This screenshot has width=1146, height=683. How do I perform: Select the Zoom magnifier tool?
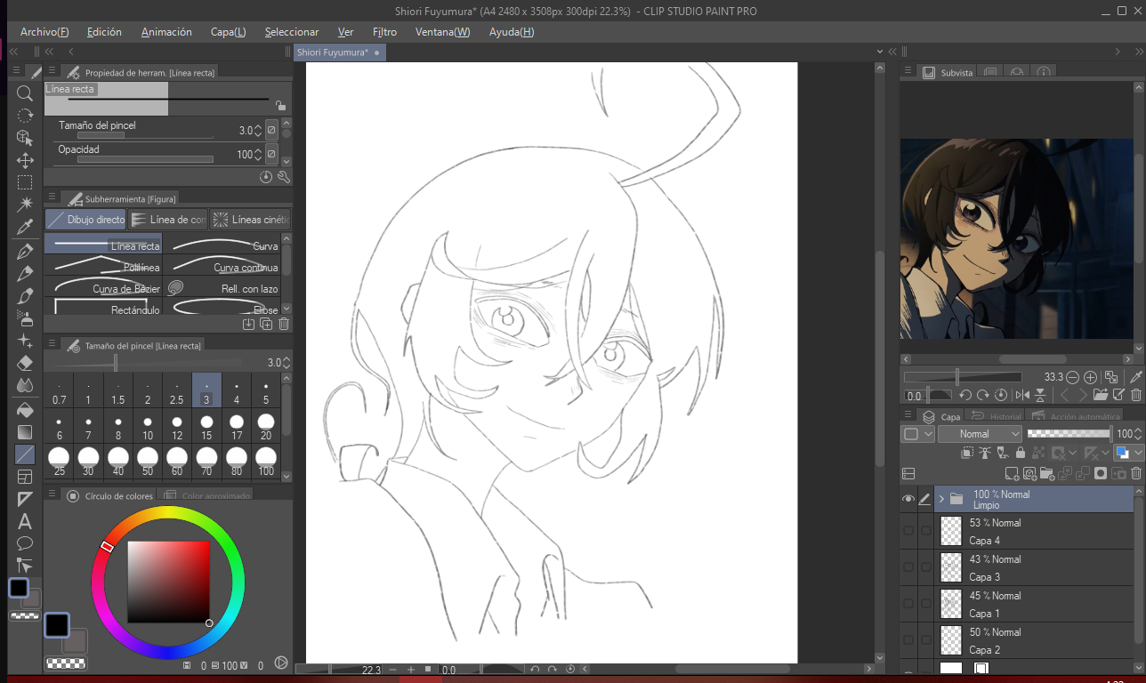point(25,93)
